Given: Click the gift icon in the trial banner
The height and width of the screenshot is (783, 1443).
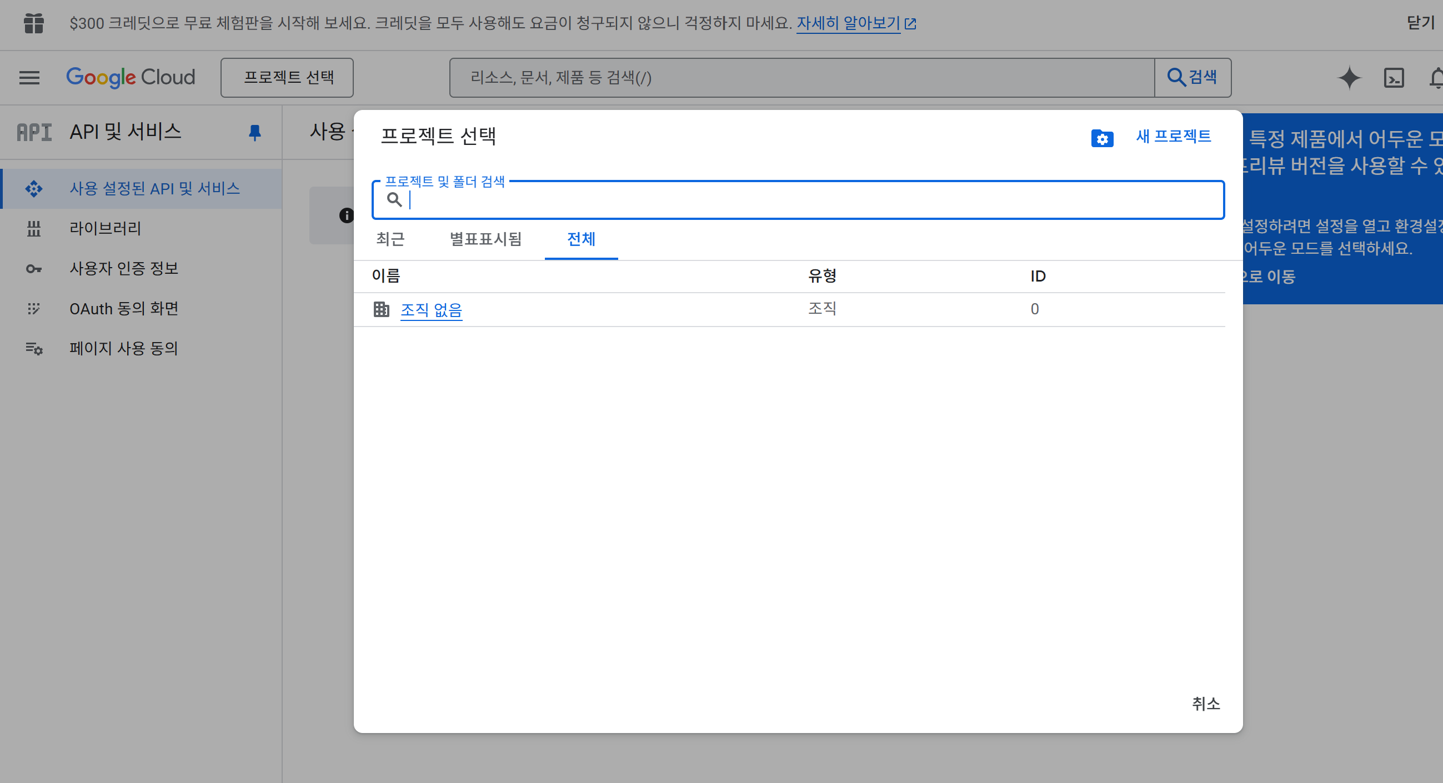Looking at the screenshot, I should coord(34,23).
